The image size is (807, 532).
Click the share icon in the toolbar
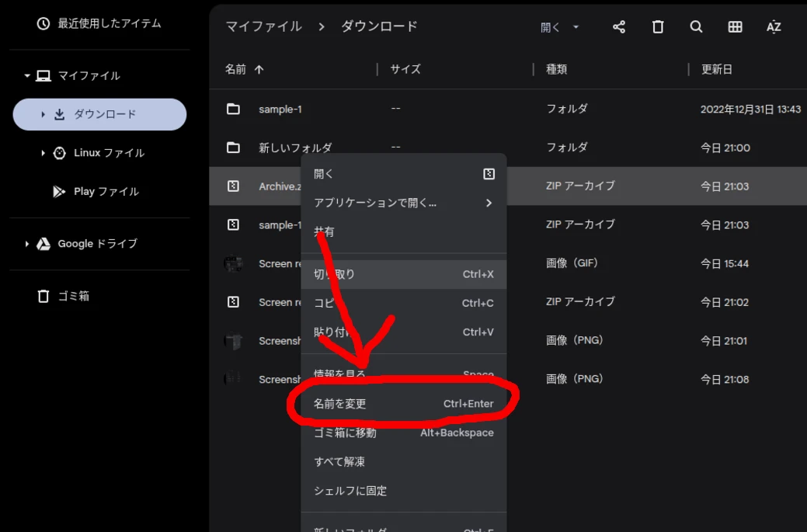click(x=618, y=26)
